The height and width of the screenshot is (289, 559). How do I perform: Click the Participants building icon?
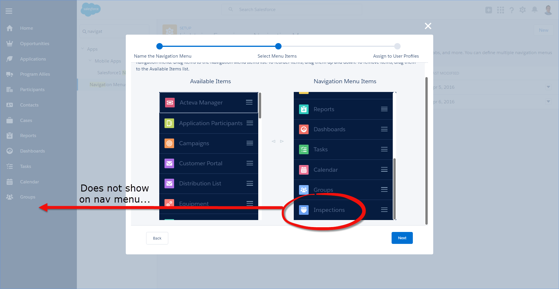[10, 90]
